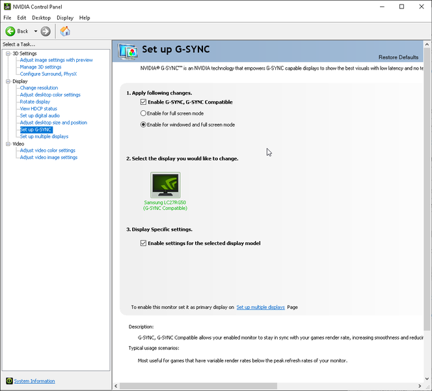432x391 pixels.
Task: Select the Samsung LC27RG50 monitor thumbnail
Action: [165, 185]
